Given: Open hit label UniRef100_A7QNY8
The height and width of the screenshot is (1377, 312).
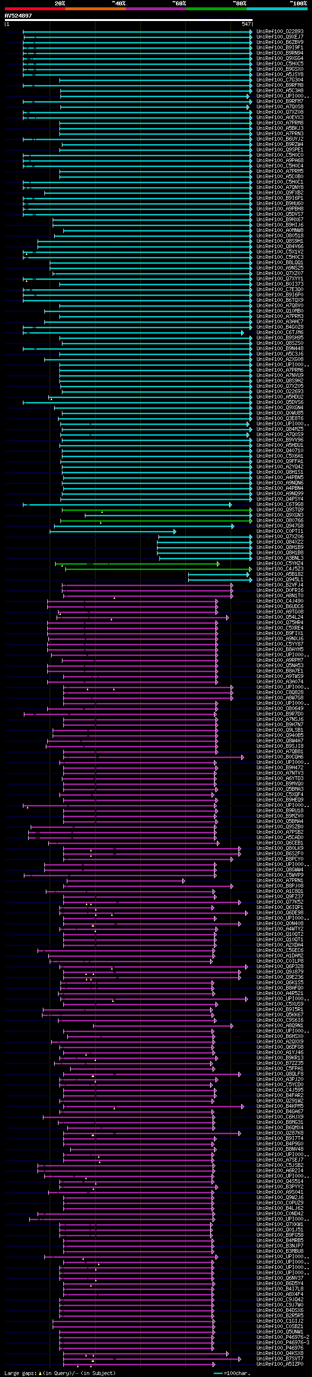Looking at the screenshot, I should click(280, 187).
